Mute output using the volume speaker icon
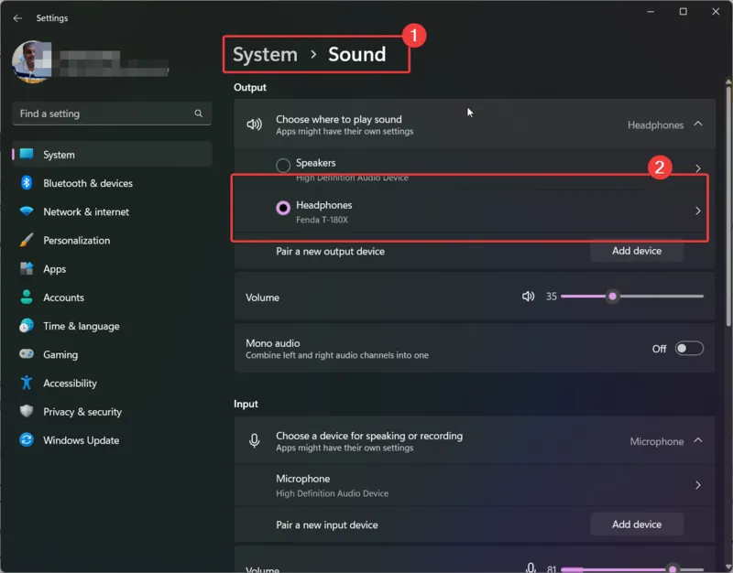733x573 pixels. coord(528,297)
